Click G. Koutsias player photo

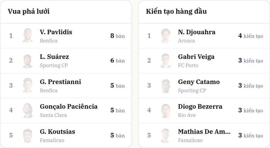(27, 135)
